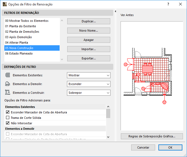Viewport: 187px width, 157px height.
Task: Close the dialog with the X button
Action: click(180, 4)
